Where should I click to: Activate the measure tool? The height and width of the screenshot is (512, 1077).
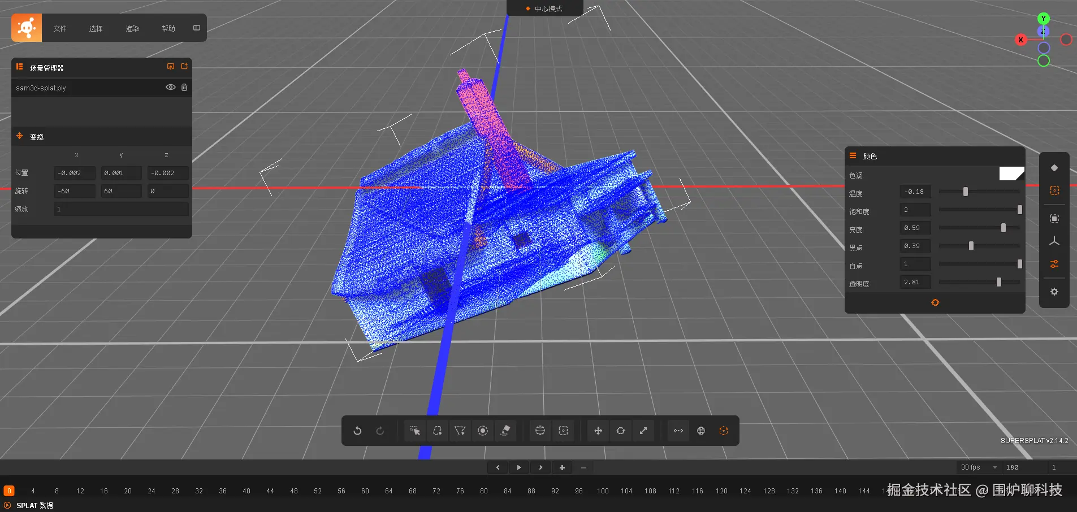point(678,431)
